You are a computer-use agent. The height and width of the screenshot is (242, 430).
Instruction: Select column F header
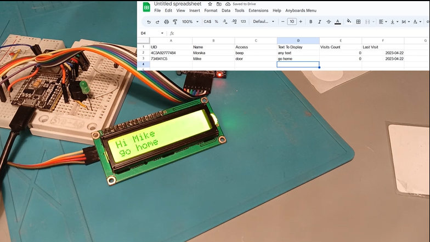383,41
